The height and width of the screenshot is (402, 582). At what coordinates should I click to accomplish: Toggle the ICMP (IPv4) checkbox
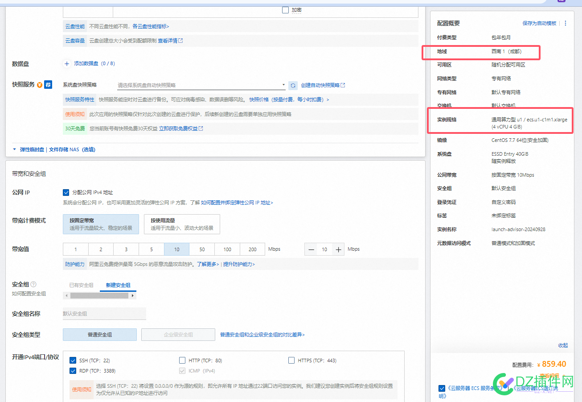[182, 371]
